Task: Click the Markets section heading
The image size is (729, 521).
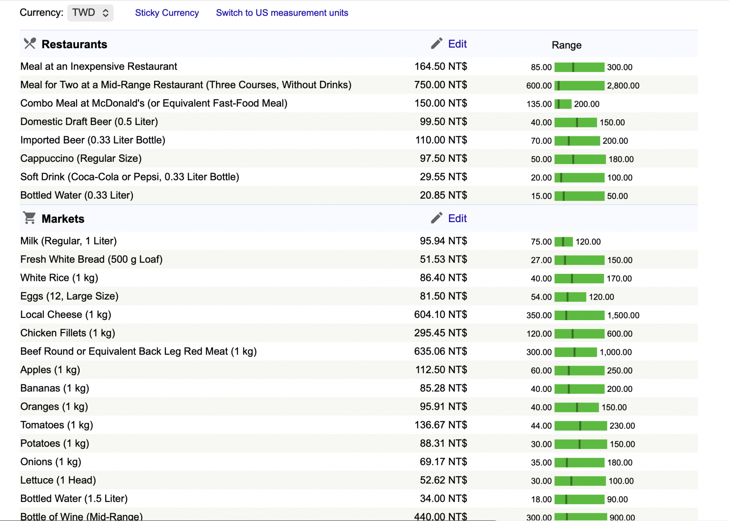Action: (x=63, y=219)
